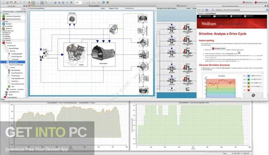The height and width of the screenshot is (155, 269).
Task: Select the Text 'A' tool
Action: tap(67, 2)
